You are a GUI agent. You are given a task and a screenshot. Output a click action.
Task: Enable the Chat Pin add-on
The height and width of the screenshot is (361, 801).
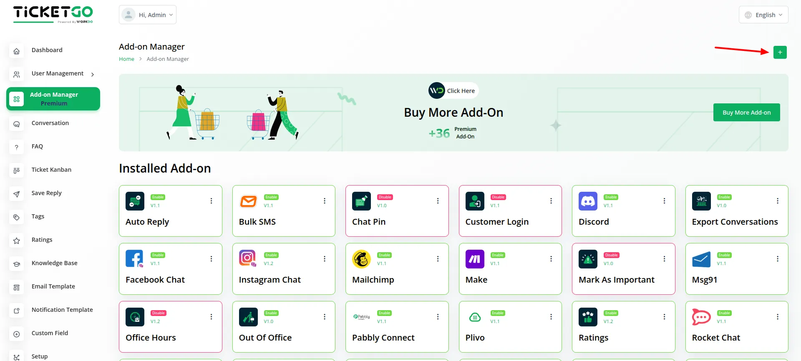385,196
